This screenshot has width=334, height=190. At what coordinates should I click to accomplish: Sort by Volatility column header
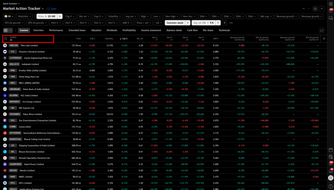click(109, 39)
